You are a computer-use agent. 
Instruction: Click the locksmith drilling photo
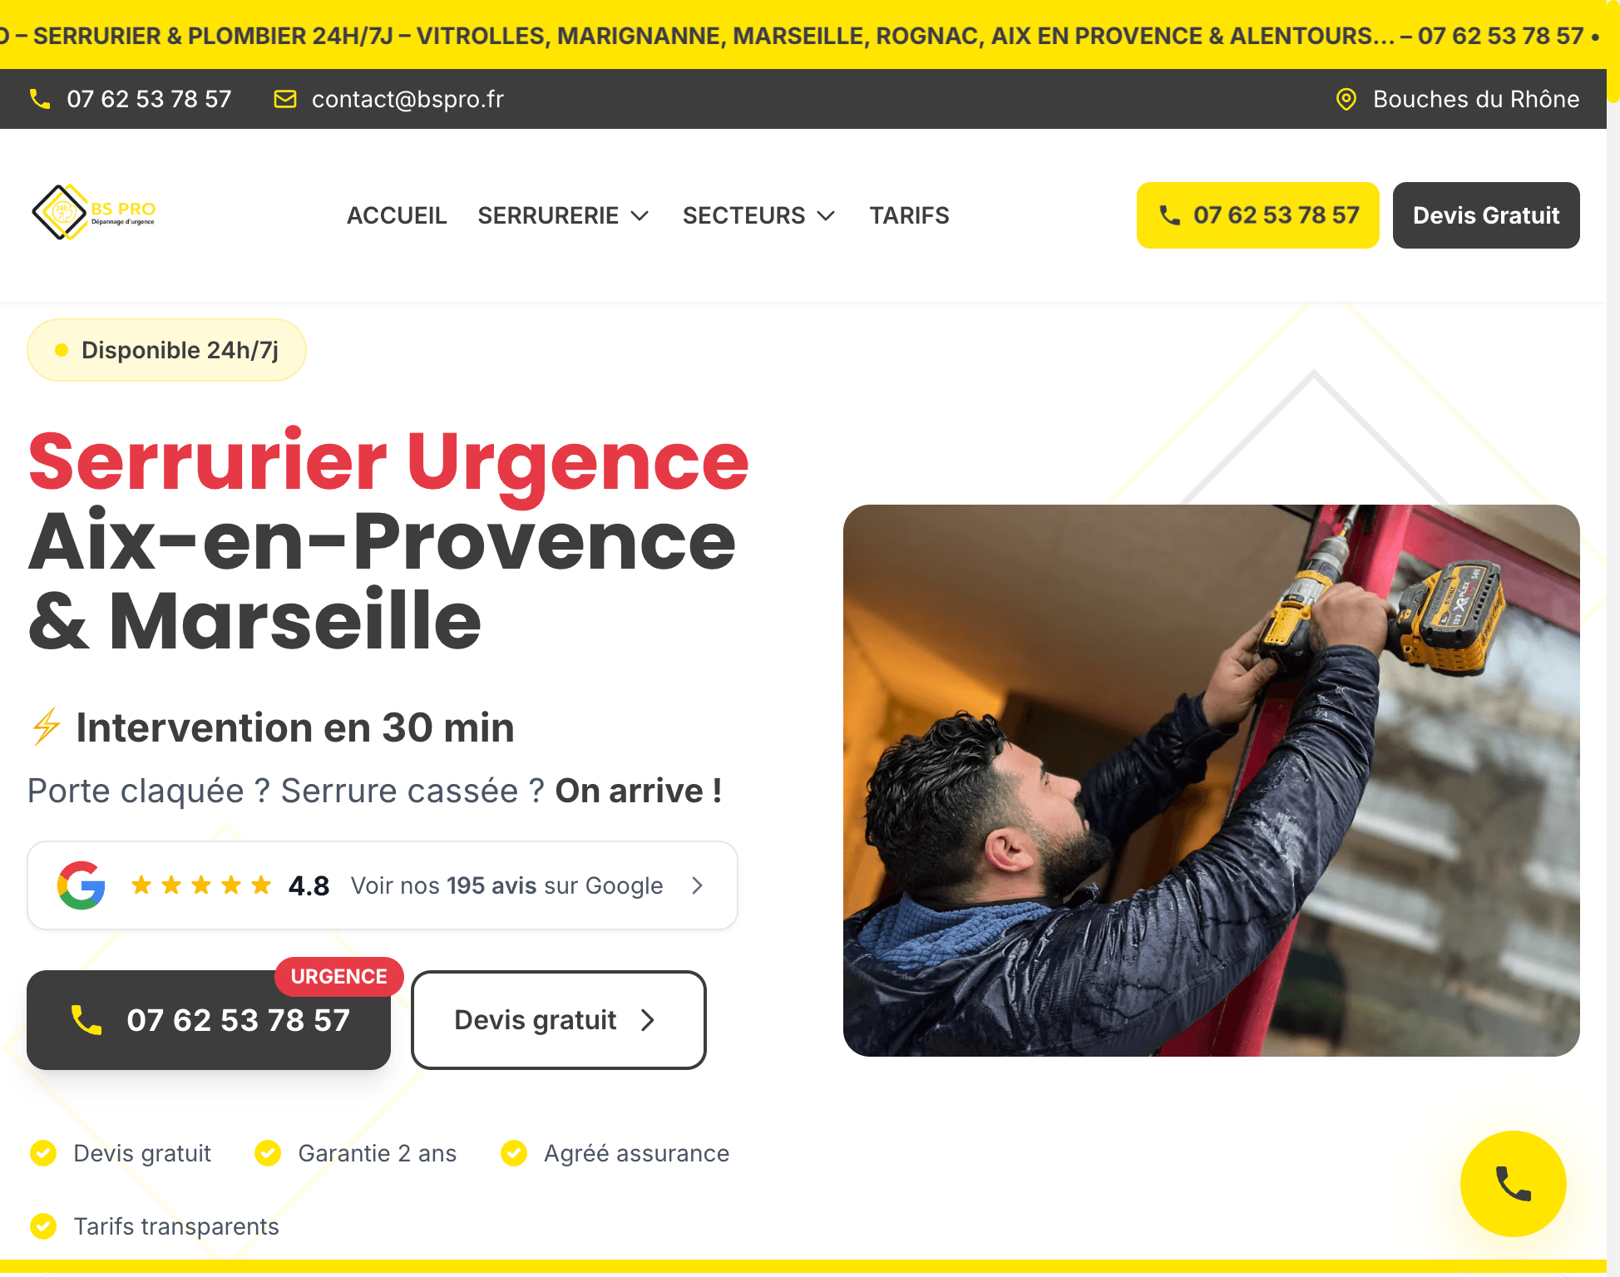pos(1212,781)
